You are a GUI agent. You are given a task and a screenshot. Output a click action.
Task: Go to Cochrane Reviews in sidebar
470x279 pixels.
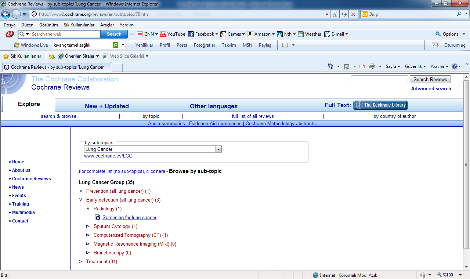click(32, 179)
